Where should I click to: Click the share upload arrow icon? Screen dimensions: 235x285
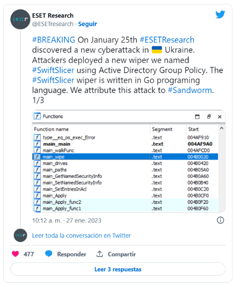point(99,254)
